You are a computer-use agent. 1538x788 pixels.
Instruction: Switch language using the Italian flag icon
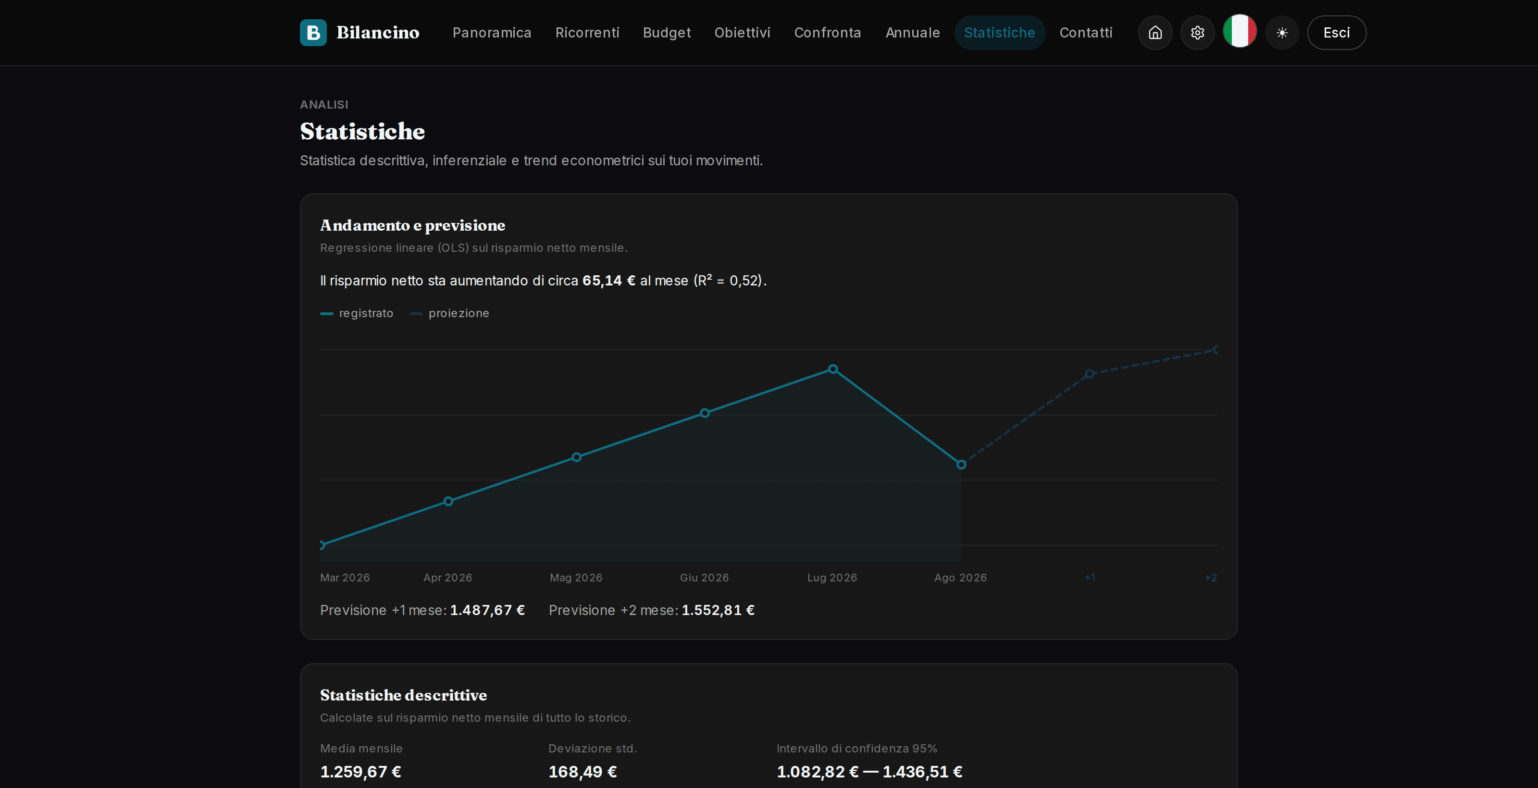[x=1240, y=31]
